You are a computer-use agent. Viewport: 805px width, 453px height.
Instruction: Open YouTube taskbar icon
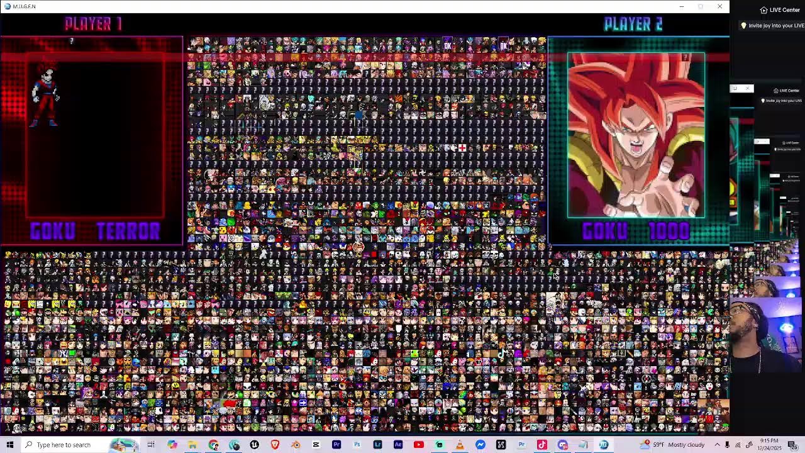418,445
